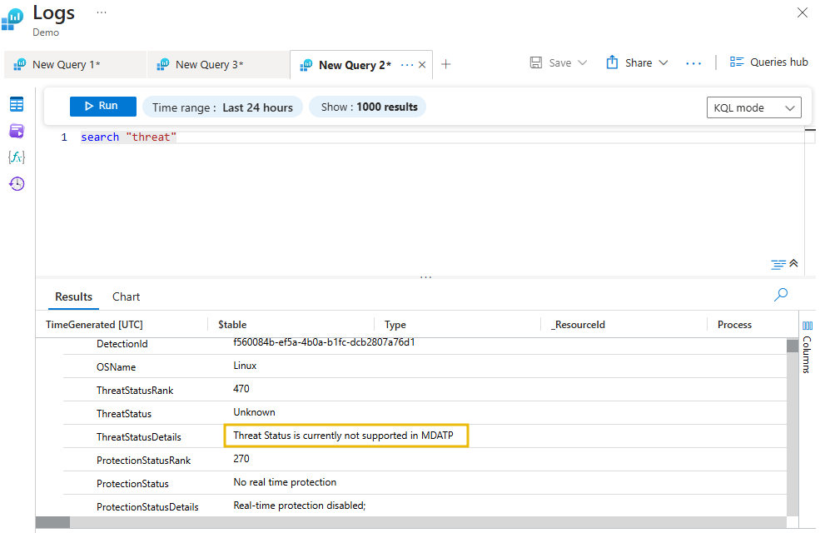This screenshot has height=533, width=820.
Task: Click the $table column header
Action: click(232, 324)
